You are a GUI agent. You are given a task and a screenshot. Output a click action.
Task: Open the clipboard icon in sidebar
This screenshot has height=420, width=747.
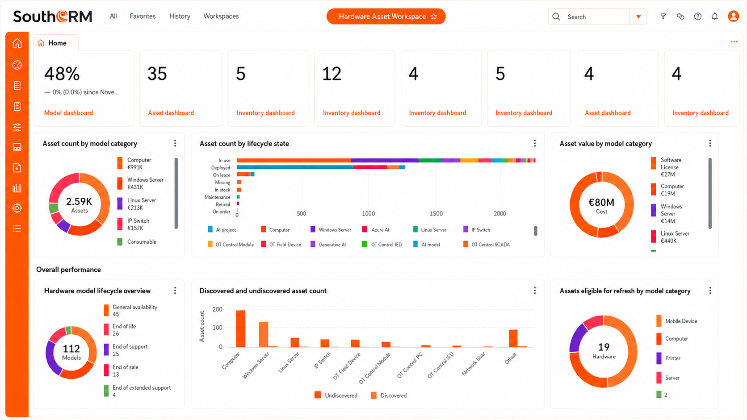click(x=17, y=106)
